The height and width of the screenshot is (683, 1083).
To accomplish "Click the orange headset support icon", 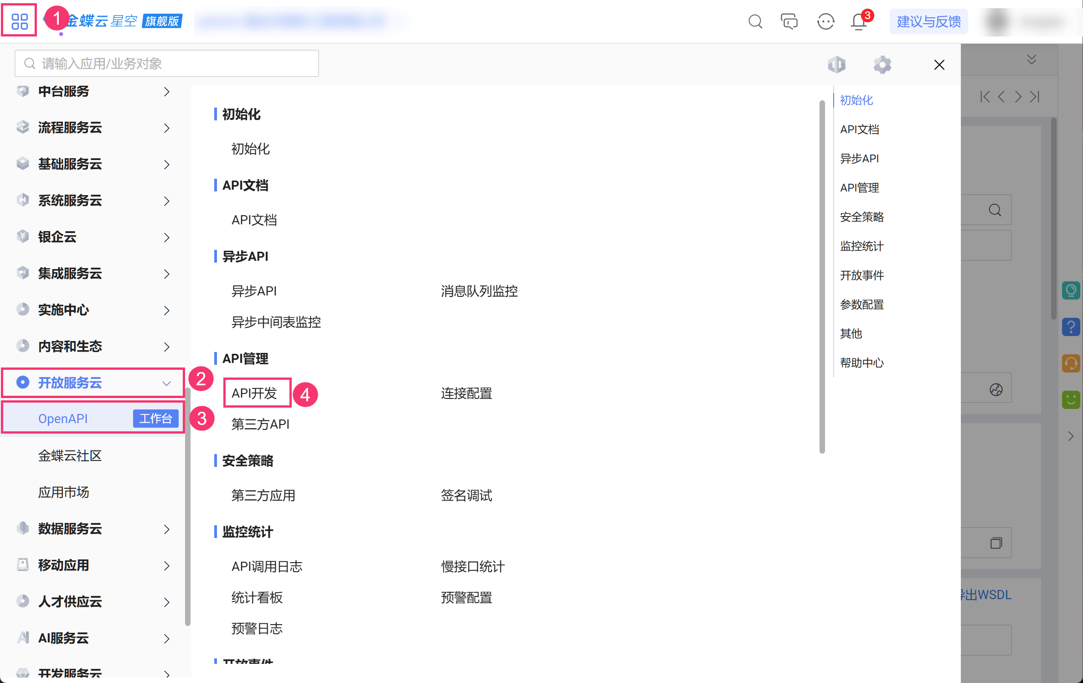I will (1071, 363).
